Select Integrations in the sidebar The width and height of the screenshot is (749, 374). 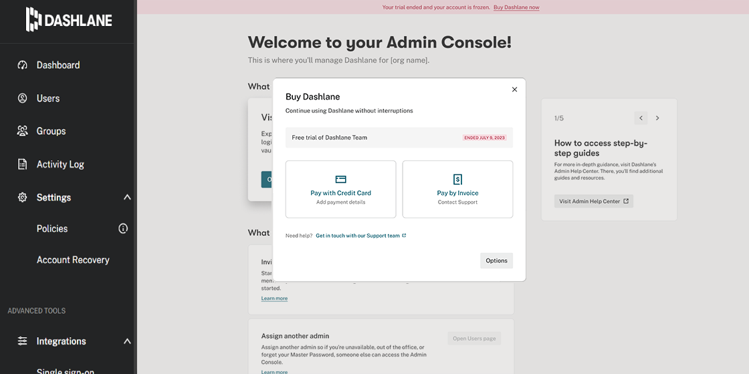click(62, 341)
